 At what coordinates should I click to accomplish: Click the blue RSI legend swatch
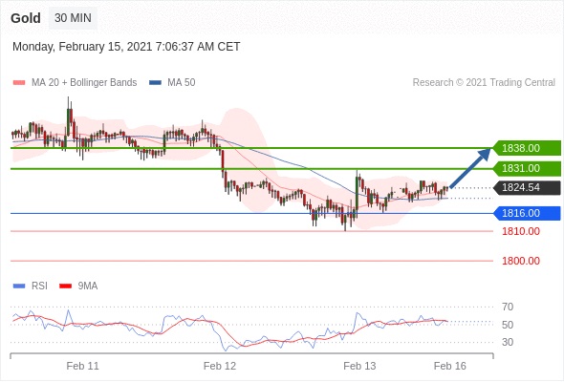(x=19, y=286)
